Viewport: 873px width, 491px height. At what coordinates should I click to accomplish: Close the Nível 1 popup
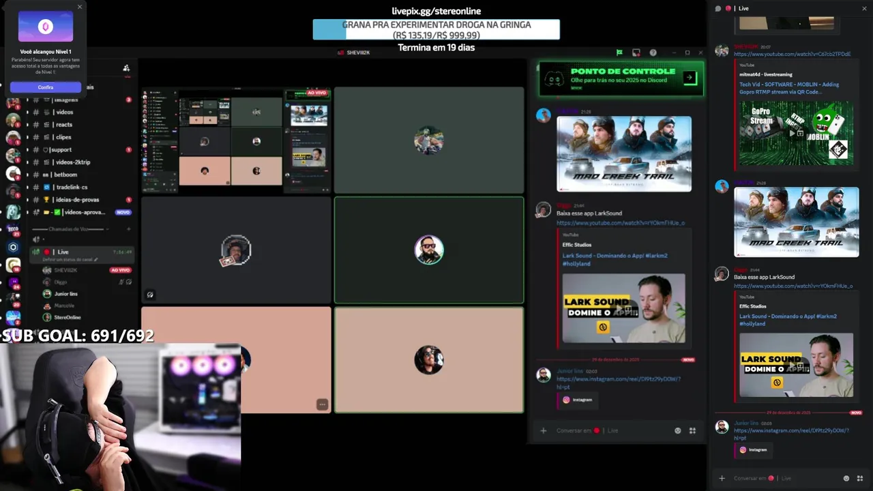pyautogui.click(x=80, y=7)
